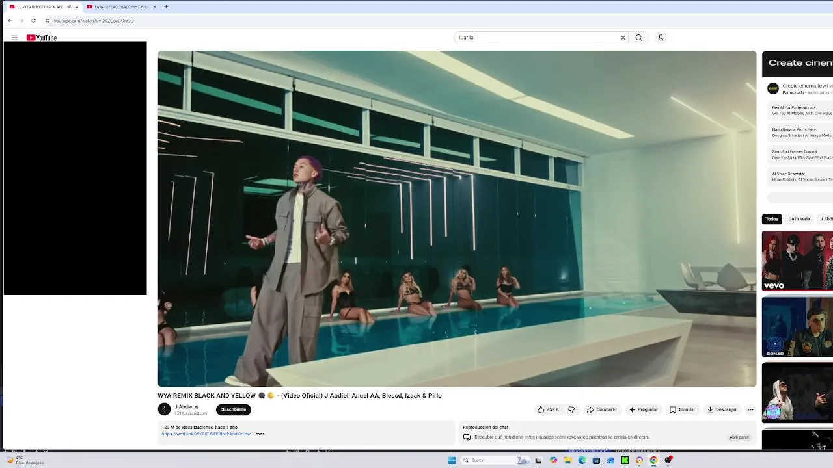Click the video player to pause
The width and height of the screenshot is (833, 468).
pos(457,218)
